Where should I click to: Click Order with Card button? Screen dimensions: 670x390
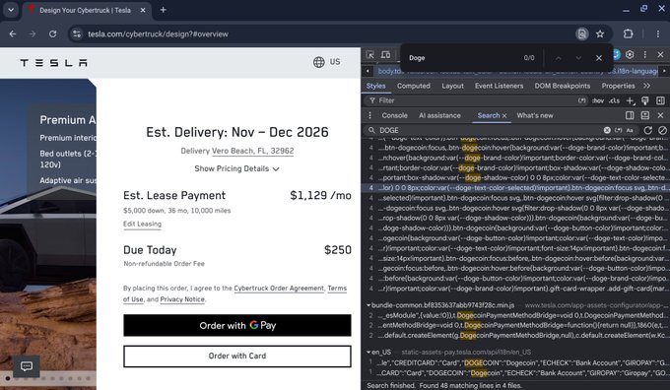tap(237, 357)
